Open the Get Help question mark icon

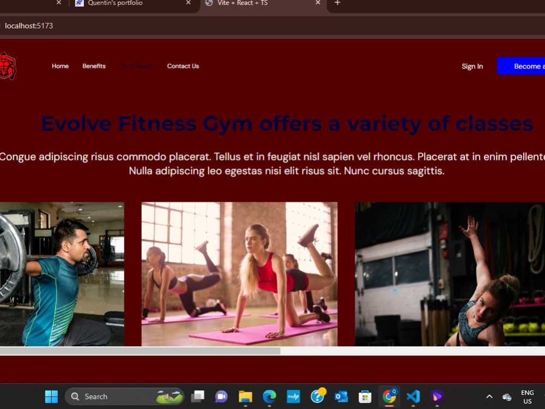[x=318, y=396]
